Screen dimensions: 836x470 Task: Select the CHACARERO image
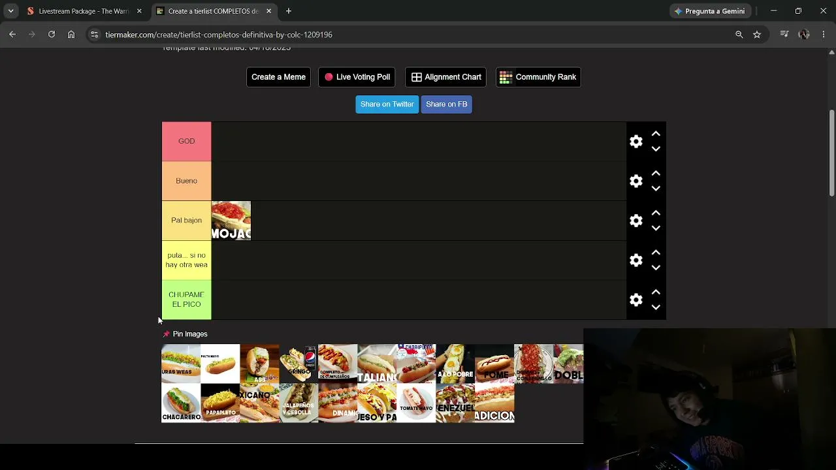[181, 403]
